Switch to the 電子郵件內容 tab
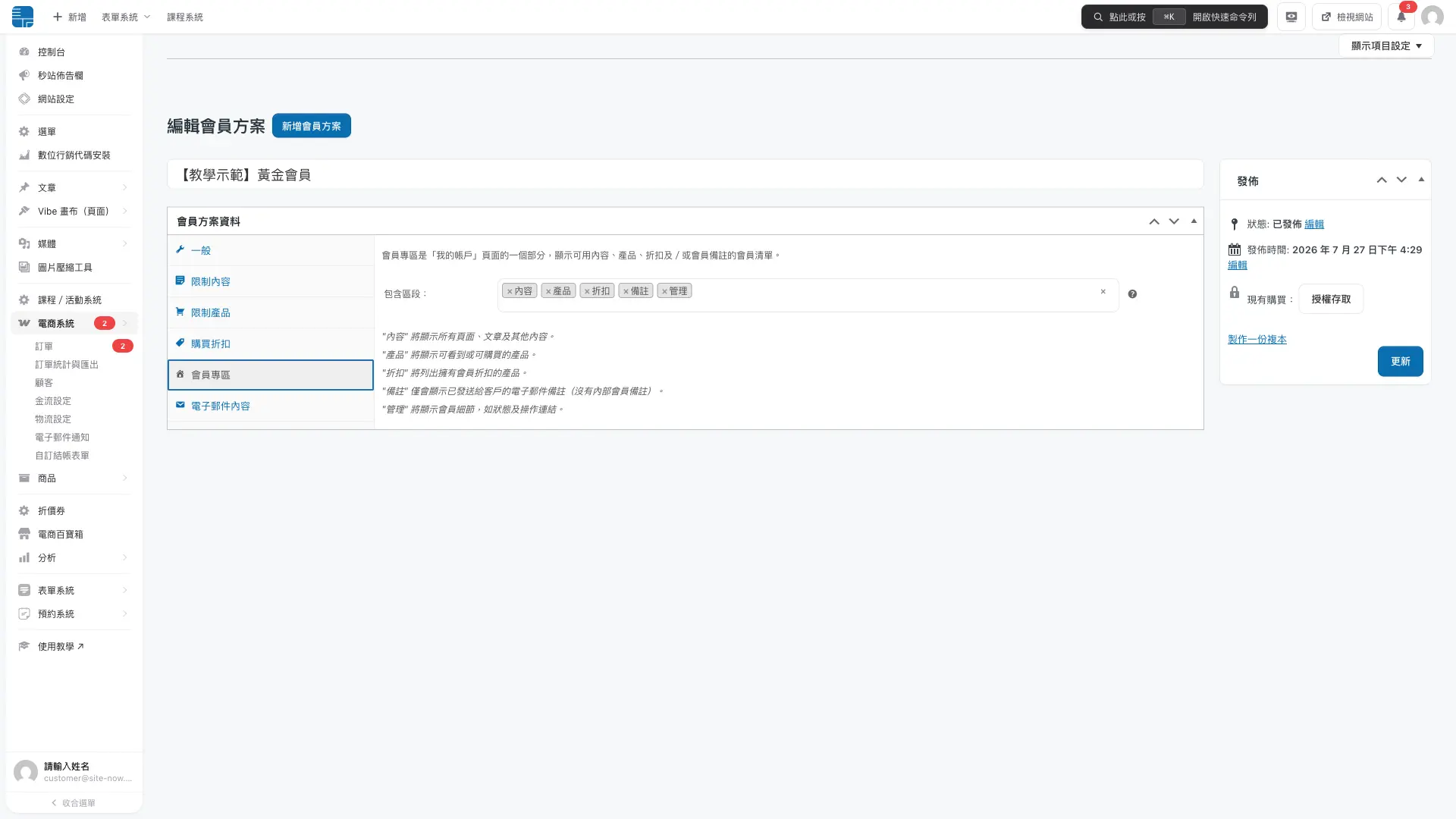 coord(271,406)
